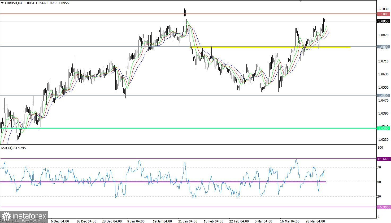Select the green 1.0300 level label
The width and height of the screenshot is (391, 223).
(384, 128)
